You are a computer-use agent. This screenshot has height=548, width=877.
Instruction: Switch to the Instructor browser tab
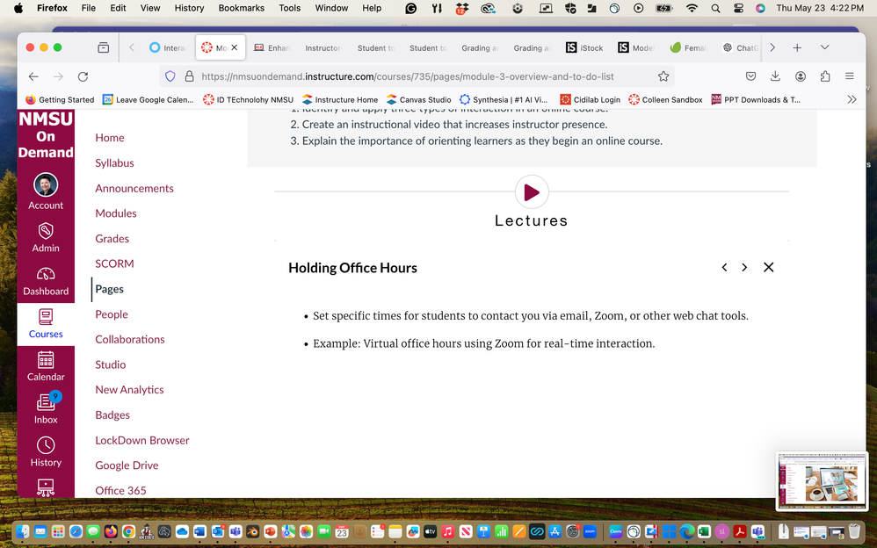click(x=324, y=48)
